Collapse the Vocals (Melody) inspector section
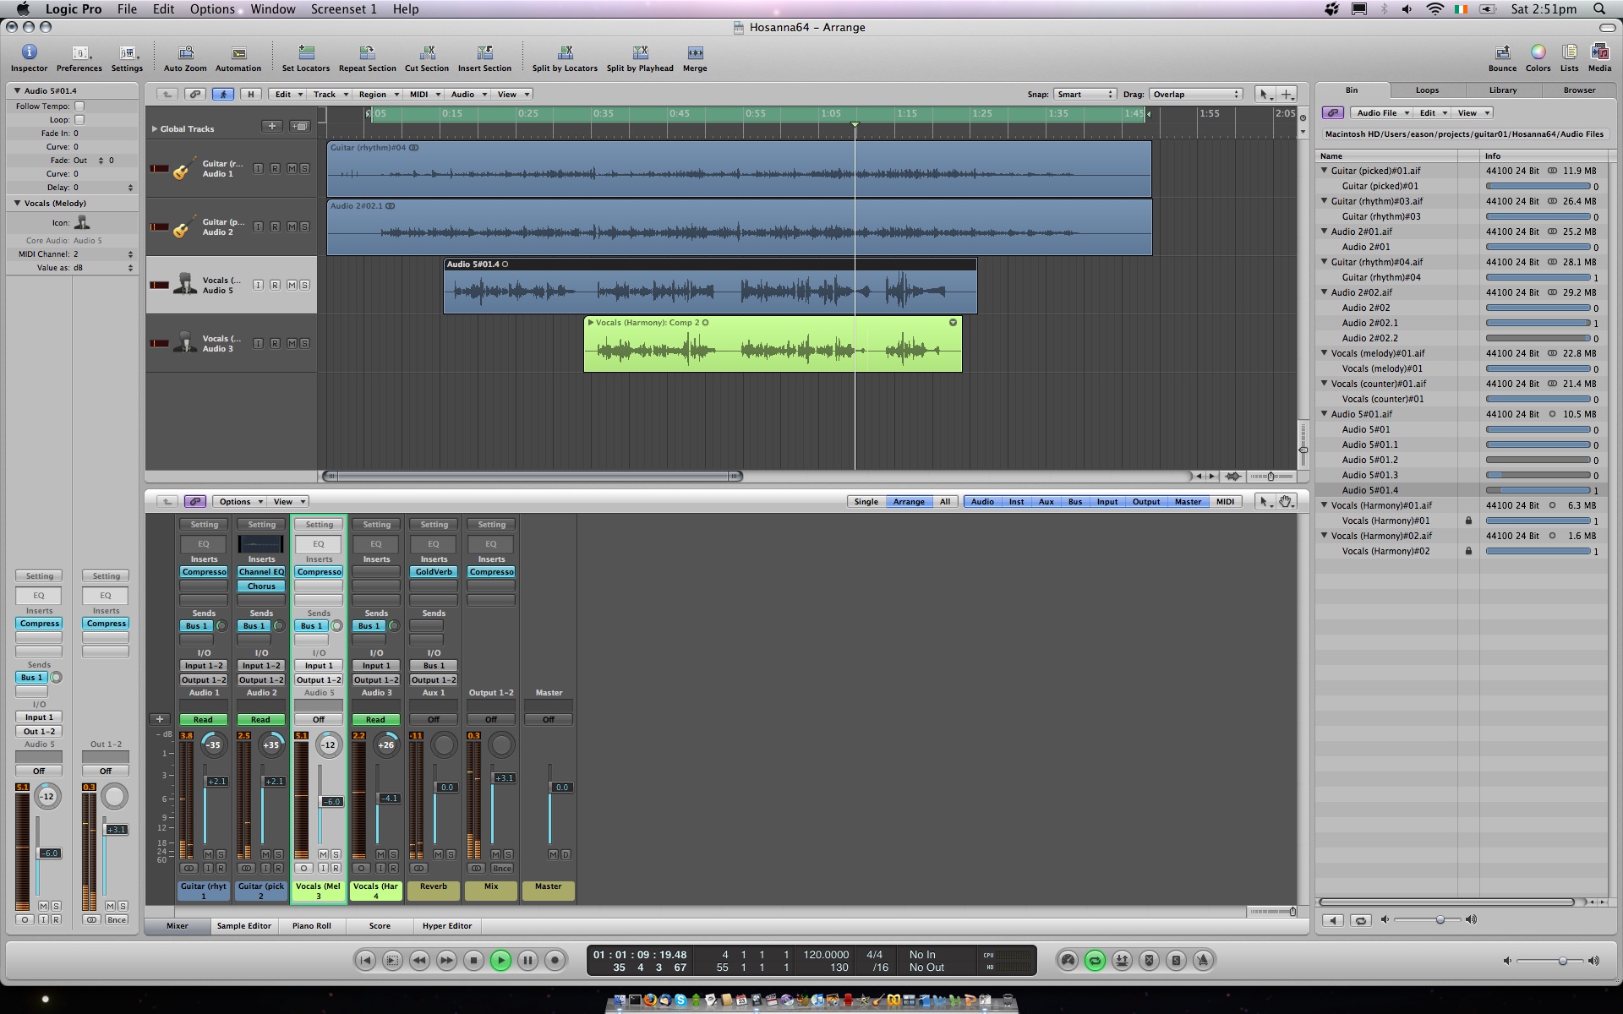1623x1014 pixels. 17,203
